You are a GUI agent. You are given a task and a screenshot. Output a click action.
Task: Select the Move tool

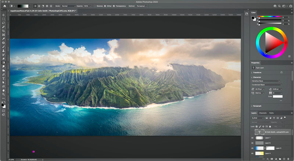coord(3,15)
